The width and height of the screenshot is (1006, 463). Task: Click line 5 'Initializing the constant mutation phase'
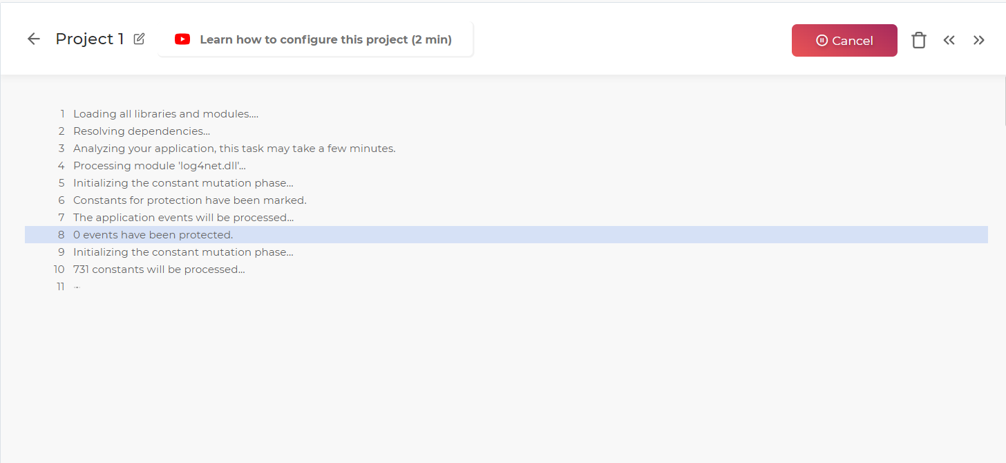tap(183, 183)
